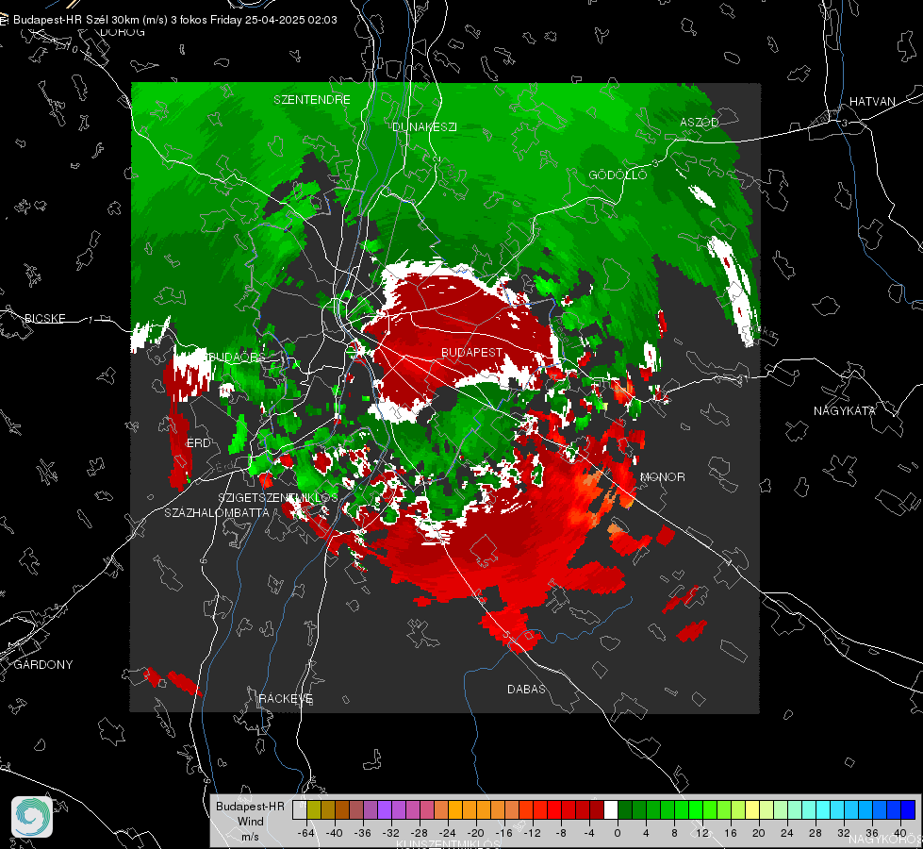Click the 20 value on the legend scale
The width and height of the screenshot is (923, 849).
(759, 833)
